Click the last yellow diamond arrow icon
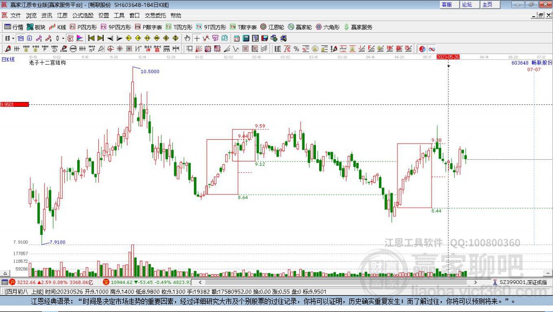 click(x=176, y=38)
